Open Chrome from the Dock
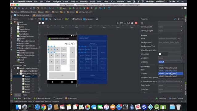The width and height of the screenshot is (197, 111). (43, 107)
